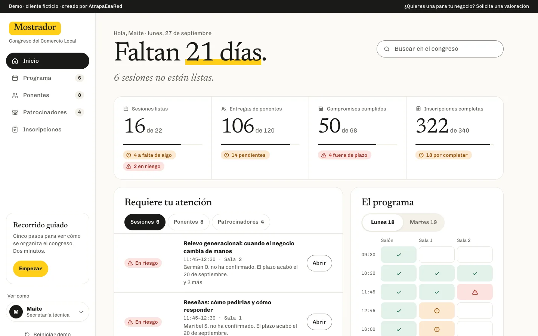Switch schedule to Martes 19
Viewport: 538px width, 336px height.
coord(423,222)
